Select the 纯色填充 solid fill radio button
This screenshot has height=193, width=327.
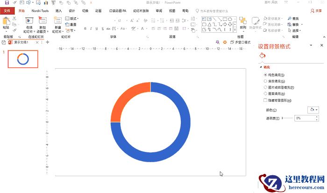(x=265, y=75)
